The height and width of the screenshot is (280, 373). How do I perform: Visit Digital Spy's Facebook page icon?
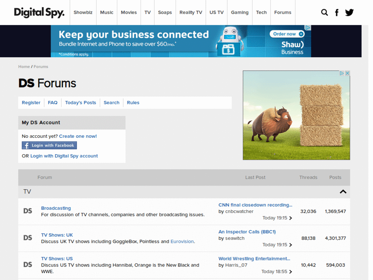point(337,12)
